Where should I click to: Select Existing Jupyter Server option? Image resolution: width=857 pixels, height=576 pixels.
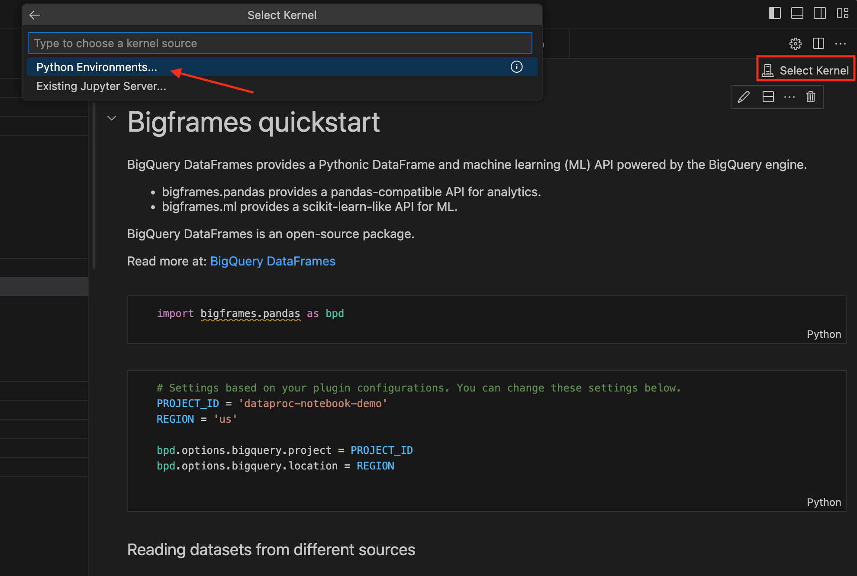click(x=102, y=86)
